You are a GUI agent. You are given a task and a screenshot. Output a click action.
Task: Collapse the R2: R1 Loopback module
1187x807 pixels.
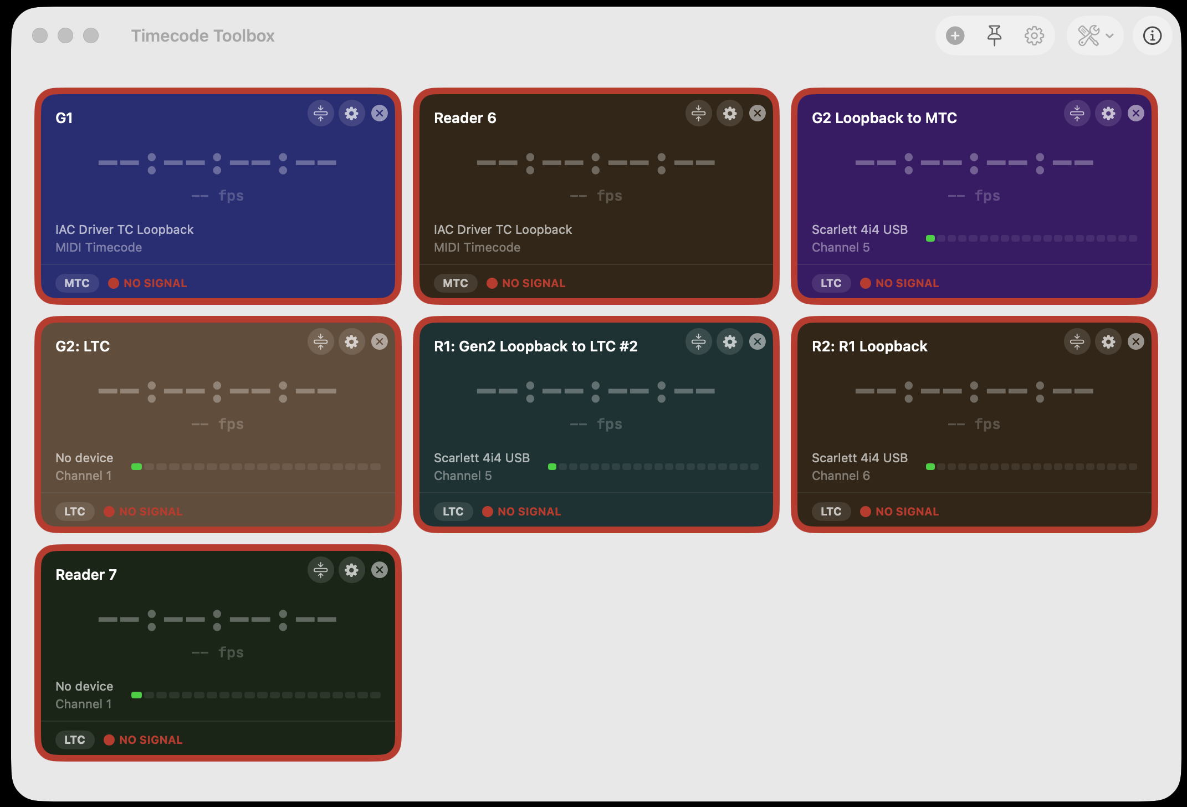[1077, 342]
